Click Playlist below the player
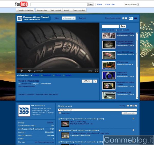Screen dimensions: 154x145 (x=57, y=75)
